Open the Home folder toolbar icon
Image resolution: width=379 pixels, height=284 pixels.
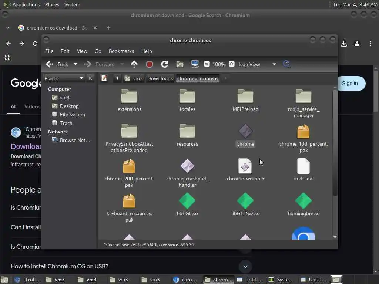[x=180, y=64]
